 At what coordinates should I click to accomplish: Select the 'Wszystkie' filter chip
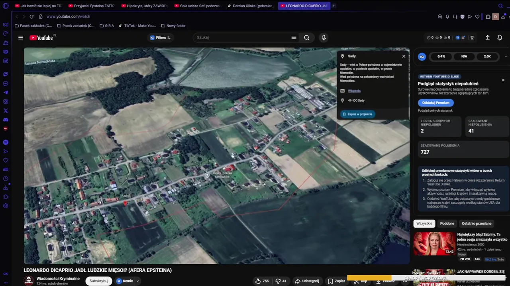tap(424, 223)
